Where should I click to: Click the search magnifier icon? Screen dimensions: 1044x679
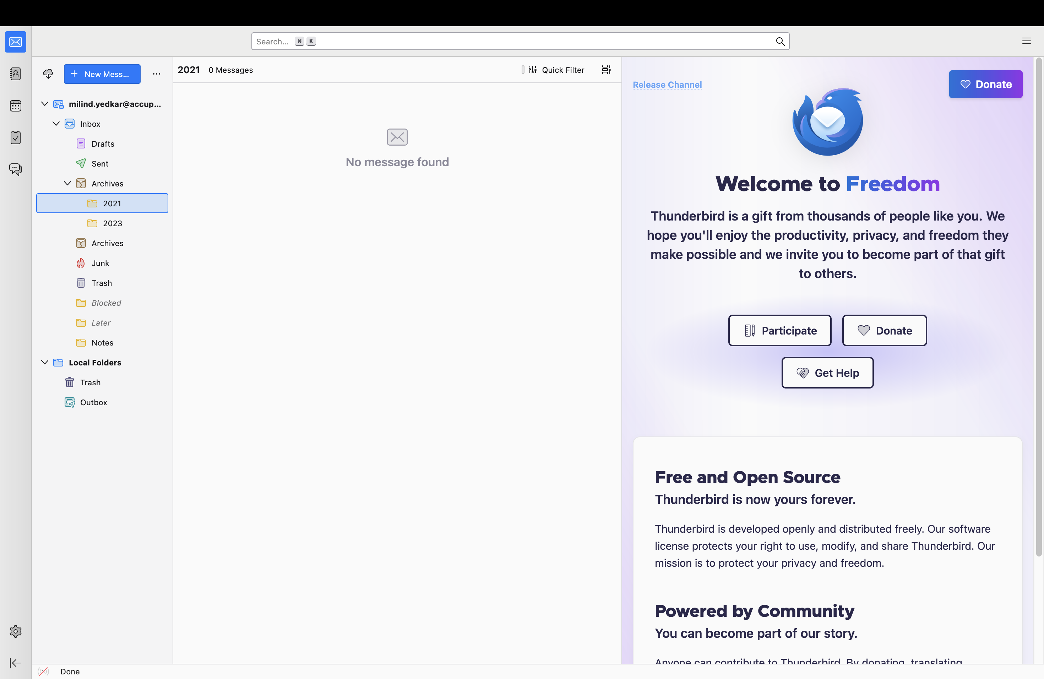[780, 41]
